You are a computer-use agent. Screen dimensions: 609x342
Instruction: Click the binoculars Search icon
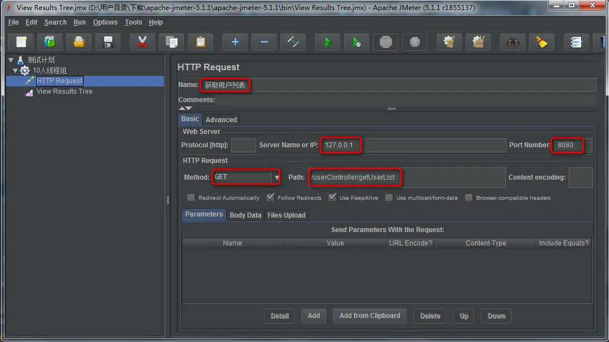[513, 42]
